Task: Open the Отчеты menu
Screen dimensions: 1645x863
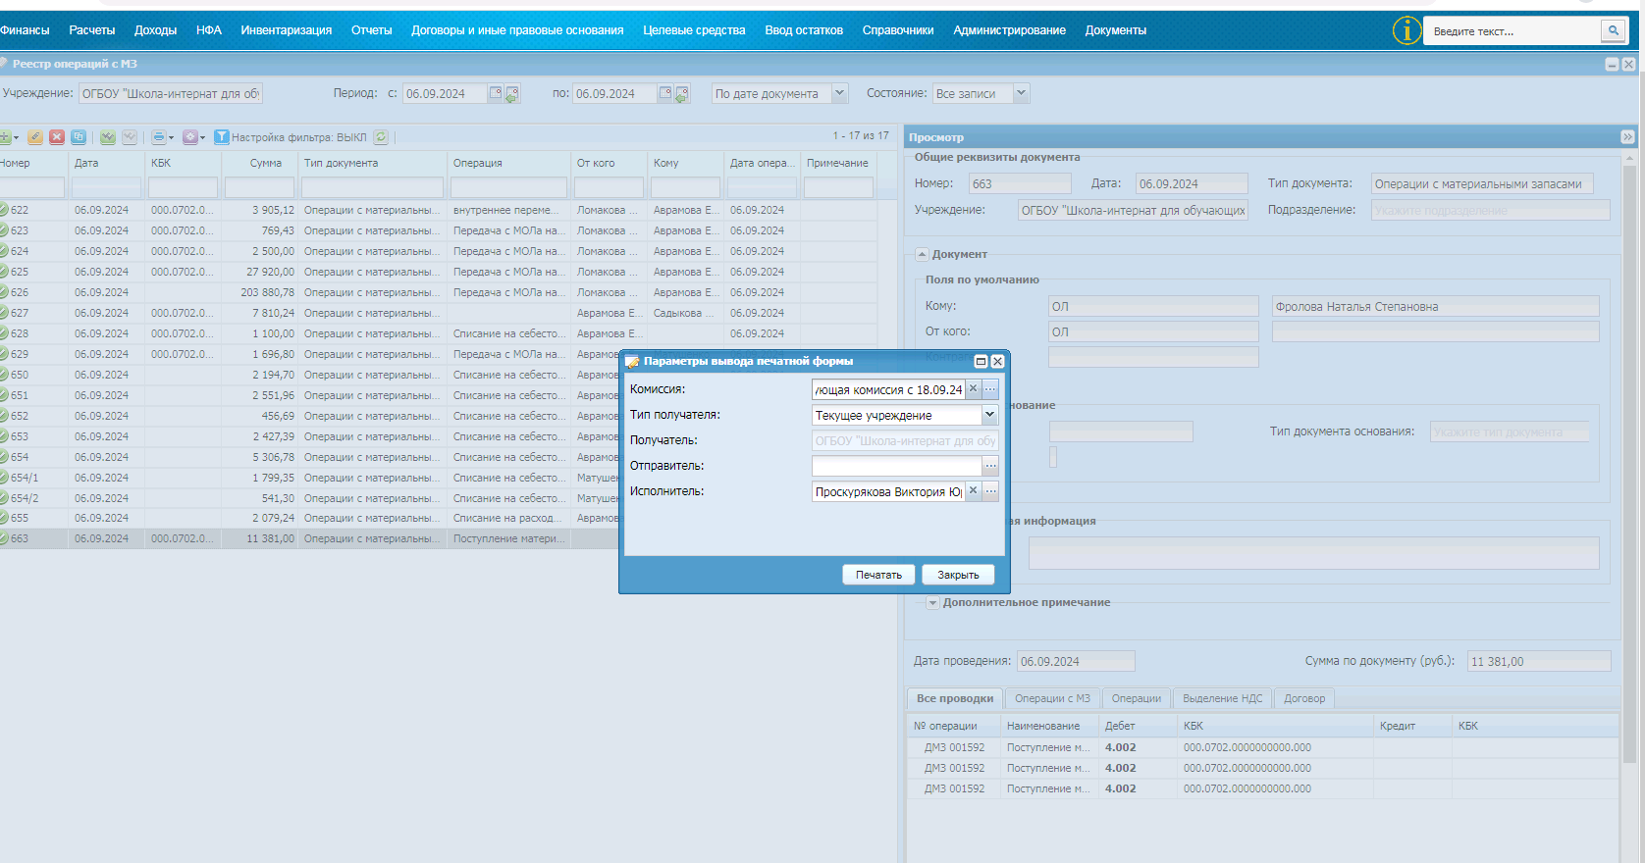Action: coord(372,30)
